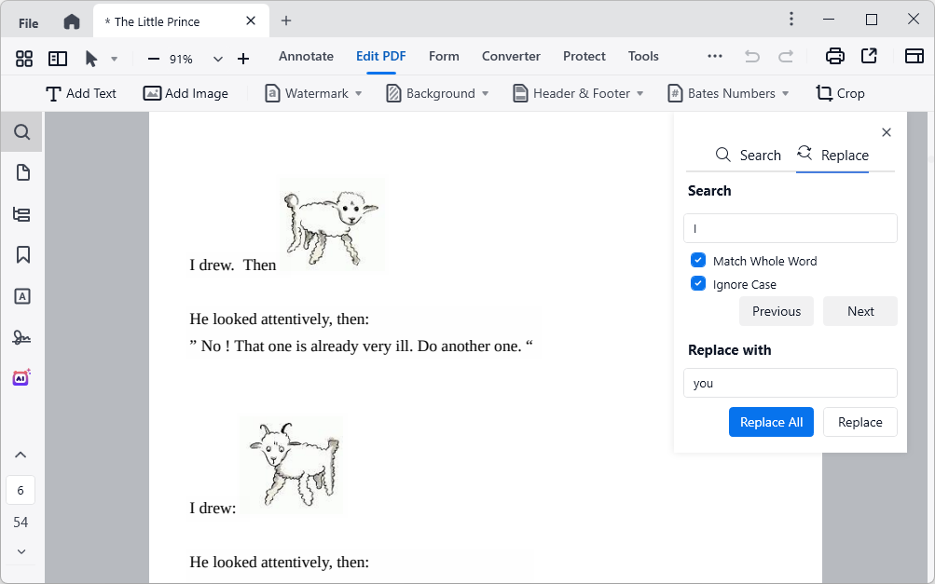
Task: Click the Add Image tool
Action: coord(186,93)
